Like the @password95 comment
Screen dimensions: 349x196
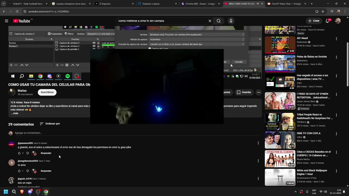coord(19,153)
